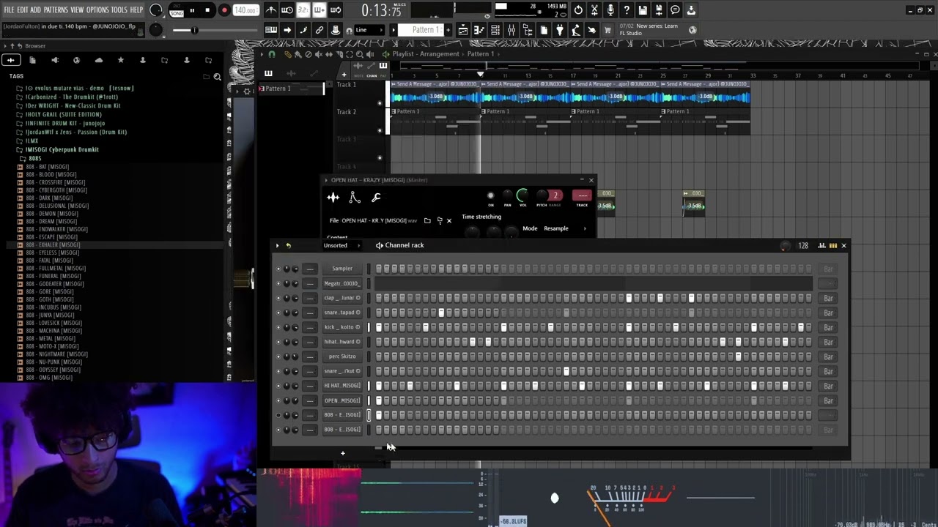Open the browser starred favorites tab
This screenshot has height=527, width=938.
(121, 60)
